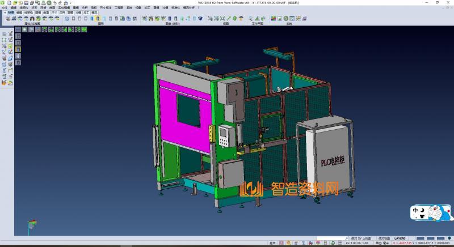
Task: Open the colorful palette icon in 系统 group
Action: (273, 19)
